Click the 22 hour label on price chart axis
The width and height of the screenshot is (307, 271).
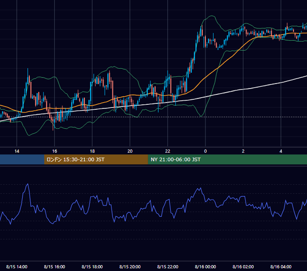click(167, 151)
